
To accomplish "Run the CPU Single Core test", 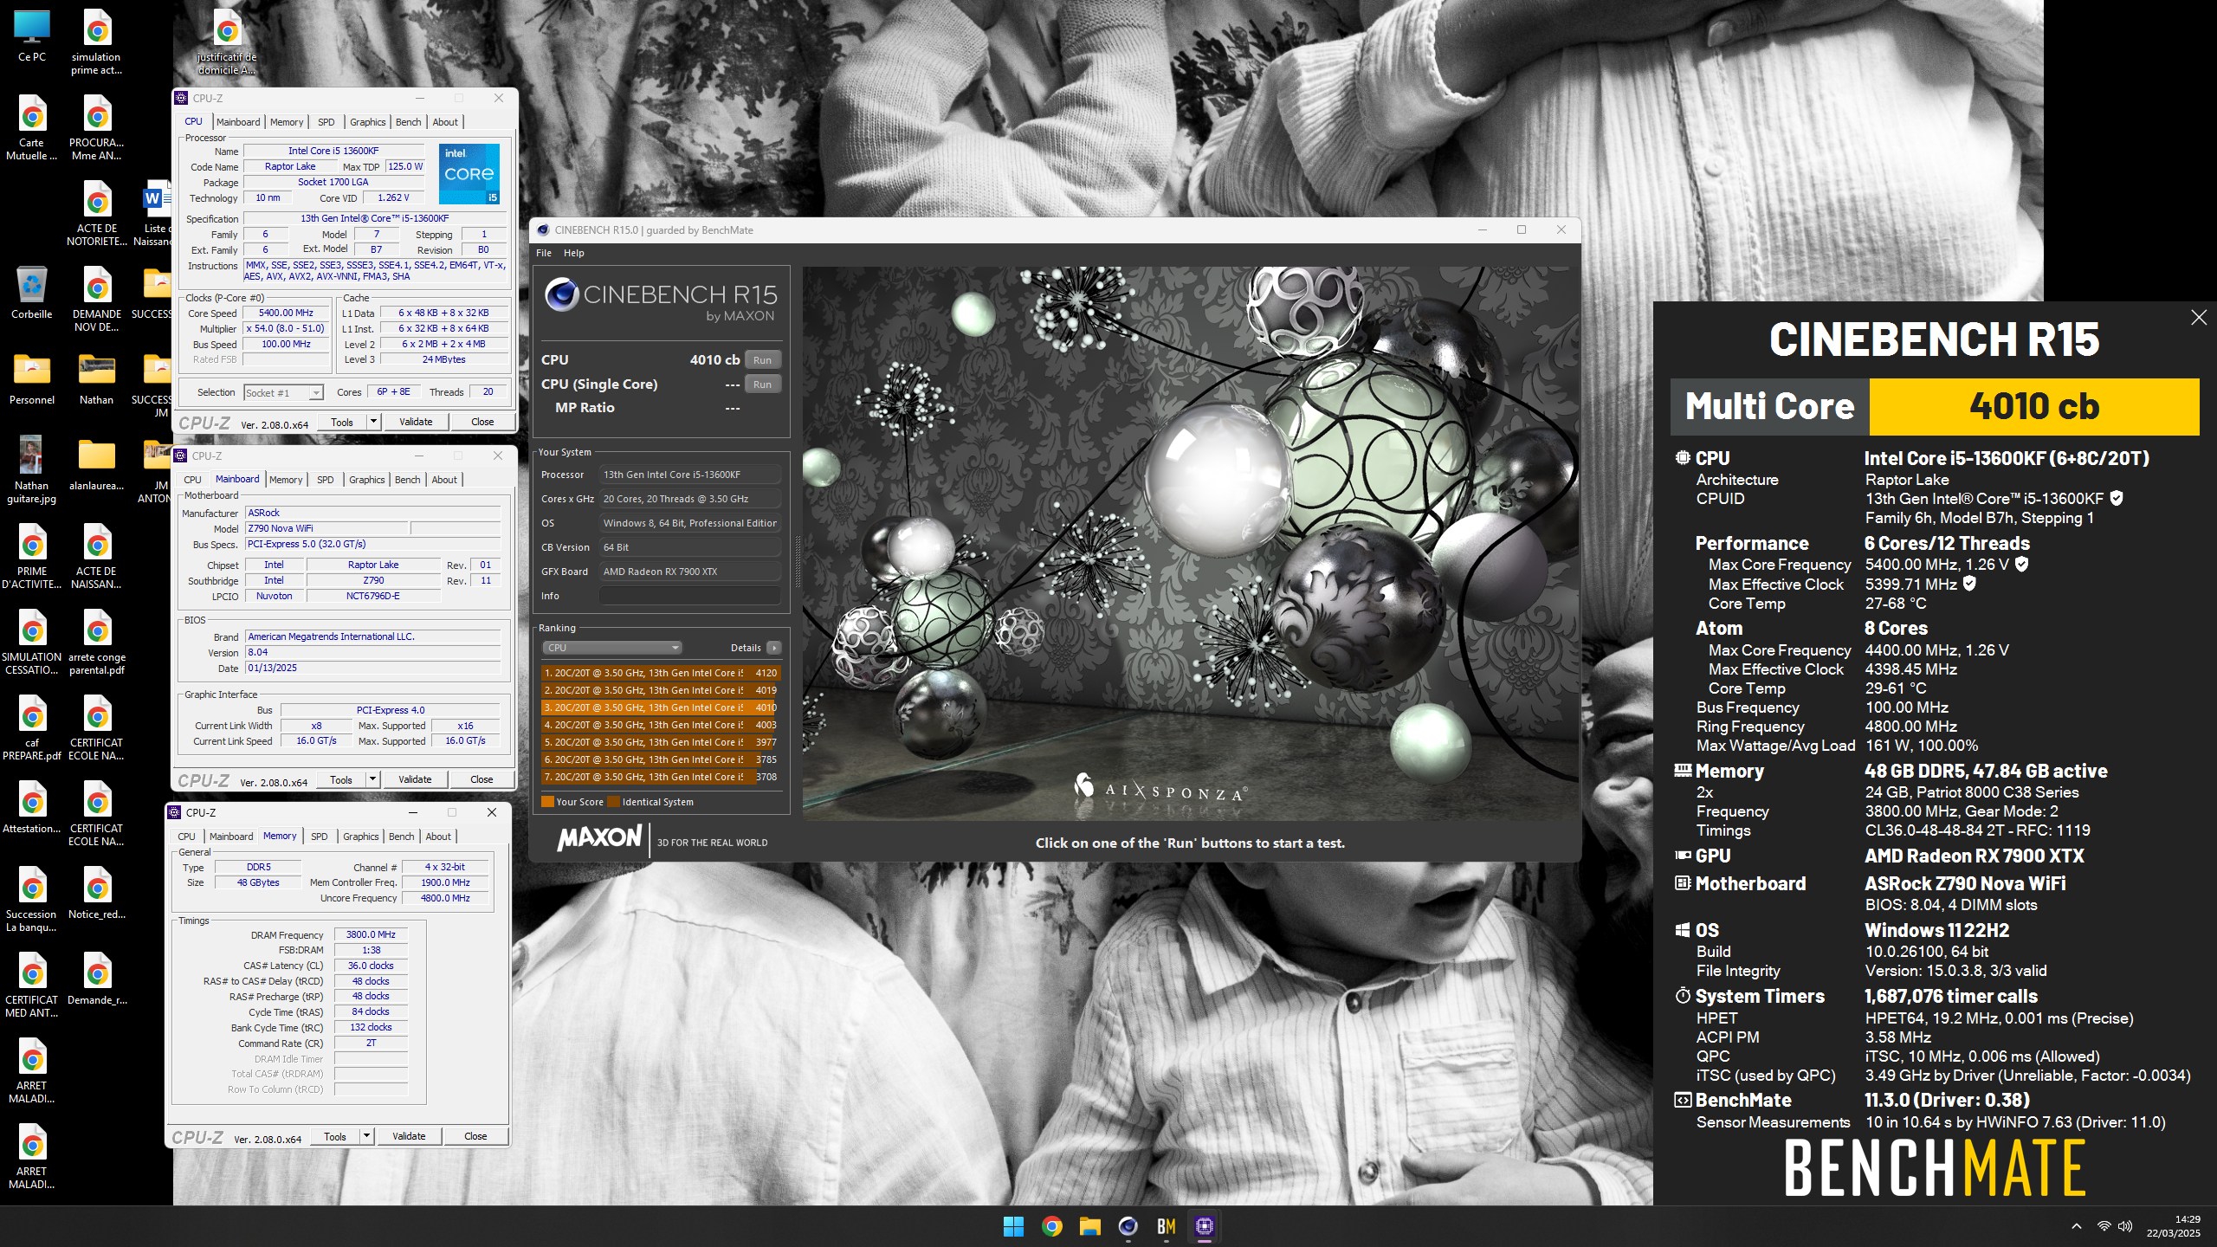I will pos(762,384).
